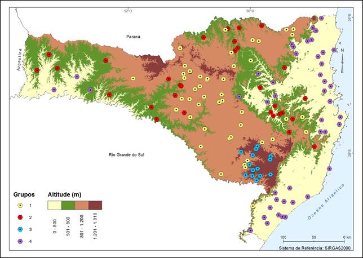Click the Argentina border label
The width and height of the screenshot is (363, 258).
coord(19,59)
